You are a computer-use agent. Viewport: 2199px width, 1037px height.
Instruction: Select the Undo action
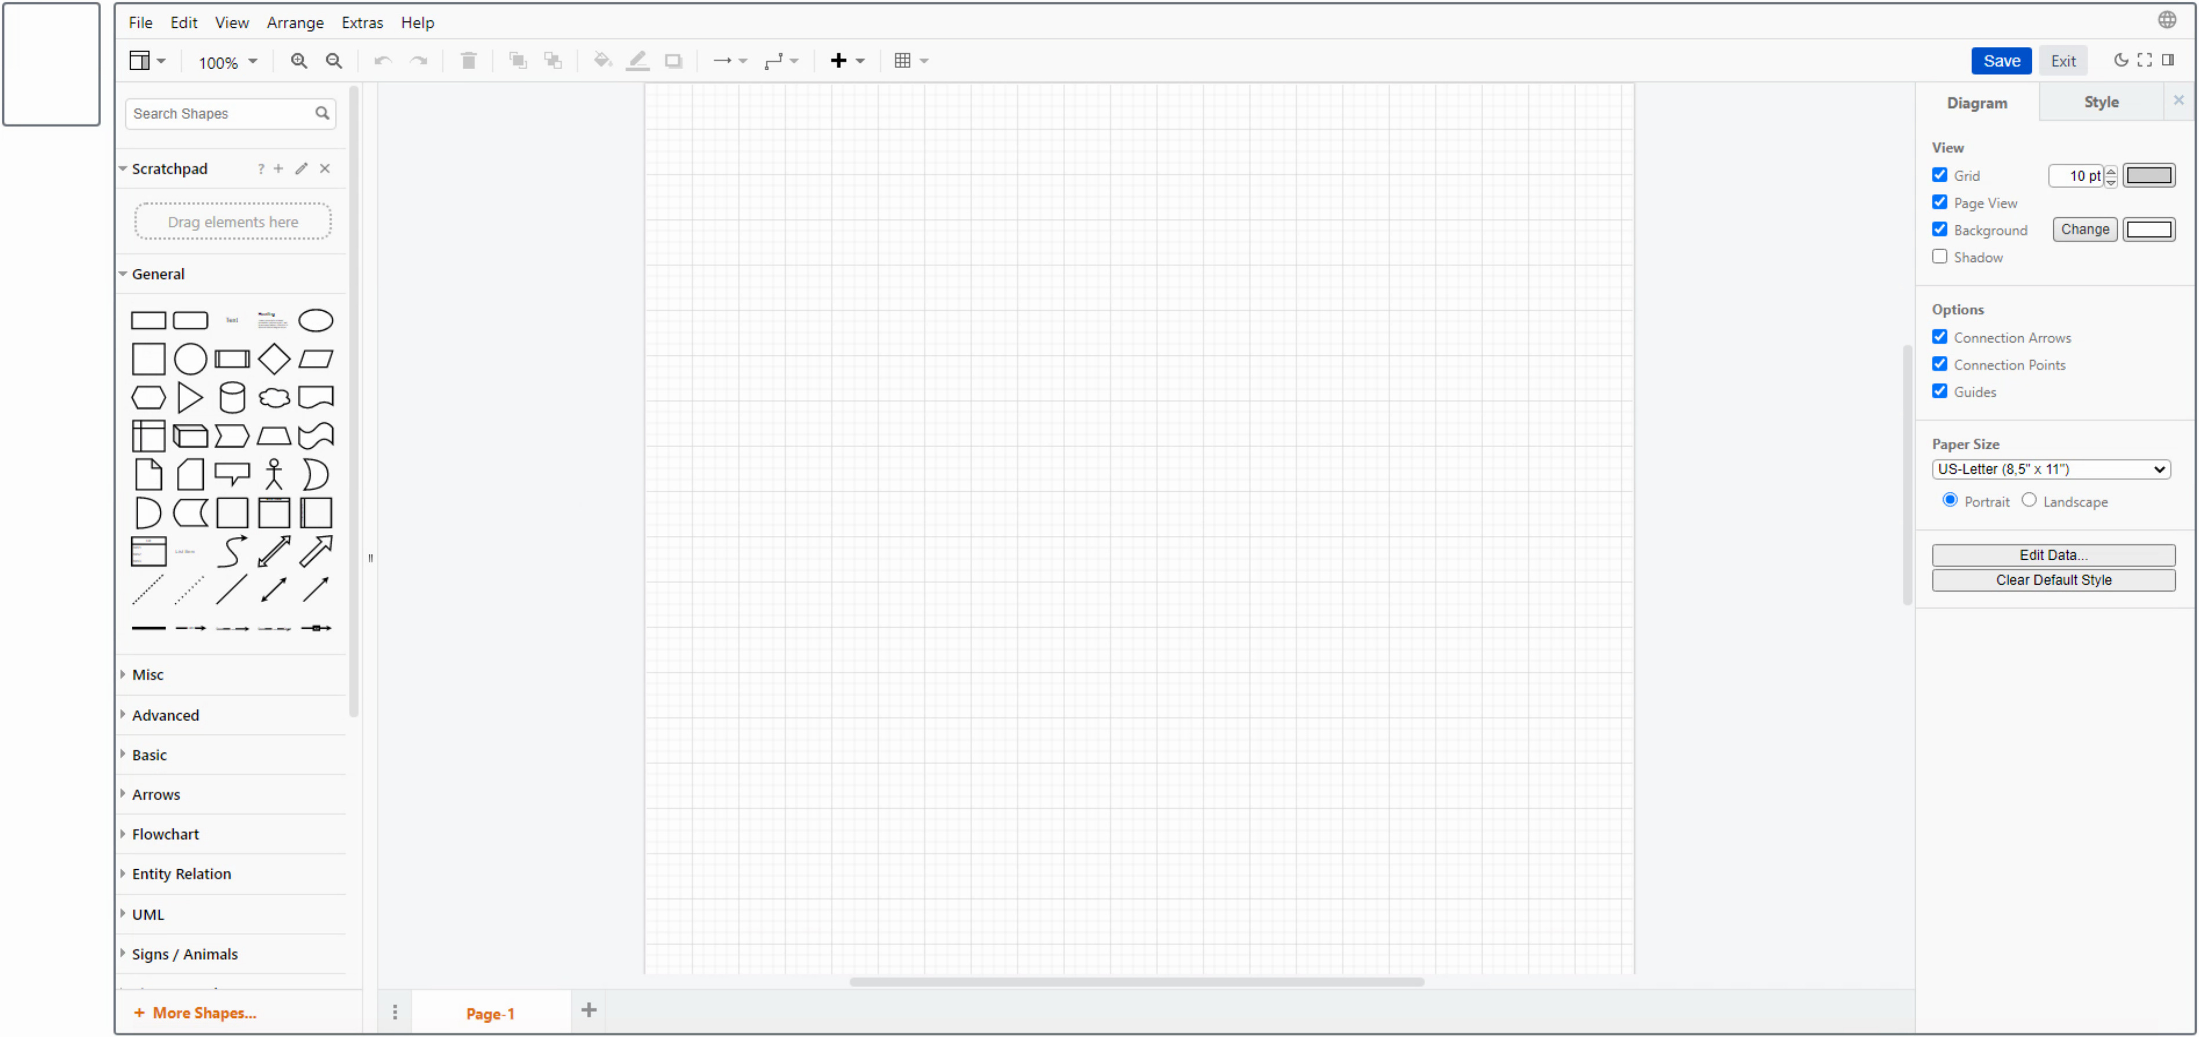coord(384,60)
